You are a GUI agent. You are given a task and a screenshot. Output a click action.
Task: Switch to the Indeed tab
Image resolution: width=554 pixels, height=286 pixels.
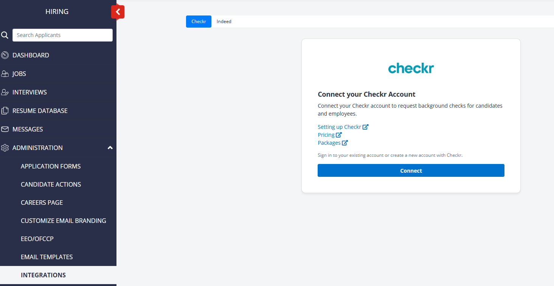(224, 22)
